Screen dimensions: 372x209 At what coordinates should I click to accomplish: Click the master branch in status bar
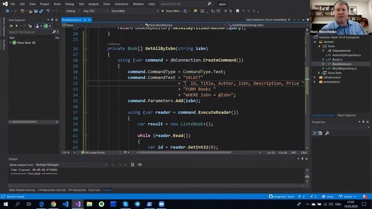point(348,196)
